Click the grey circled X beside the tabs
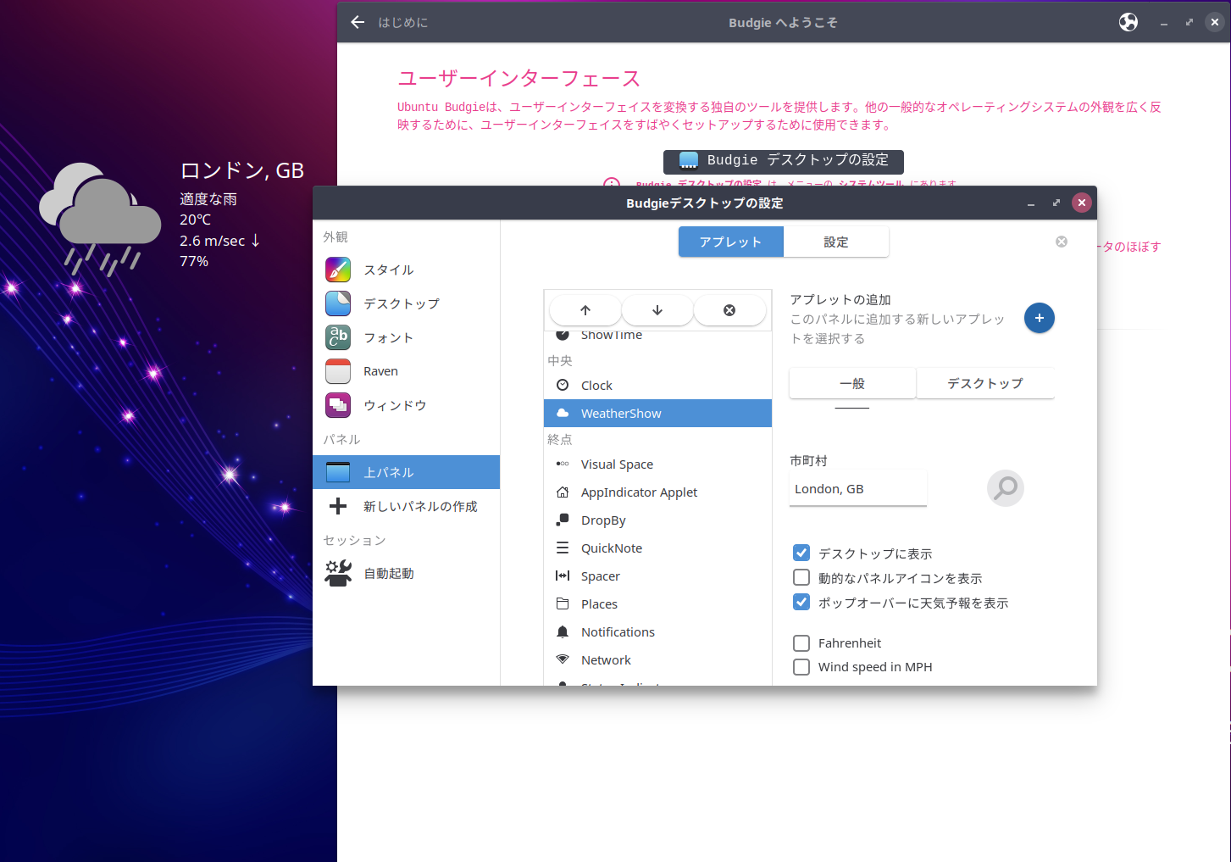The height and width of the screenshot is (862, 1231). click(1062, 242)
